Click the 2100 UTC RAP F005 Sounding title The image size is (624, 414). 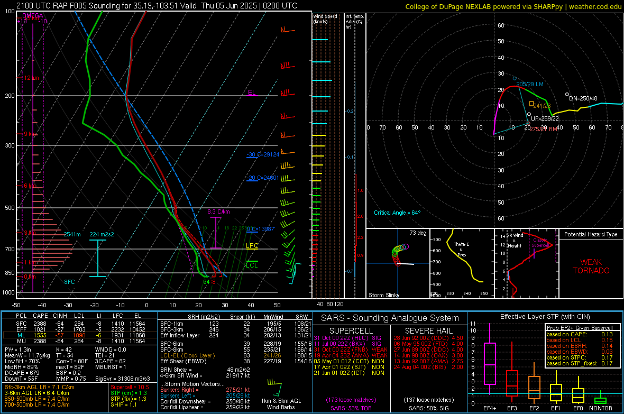tap(157, 6)
